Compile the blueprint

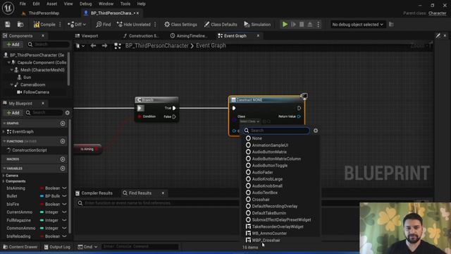(x=44, y=25)
